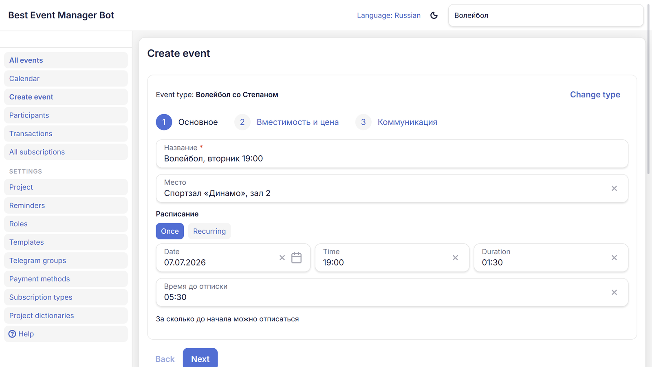Toggle dark mode moon icon
Image resolution: width=652 pixels, height=367 pixels.
tap(434, 15)
